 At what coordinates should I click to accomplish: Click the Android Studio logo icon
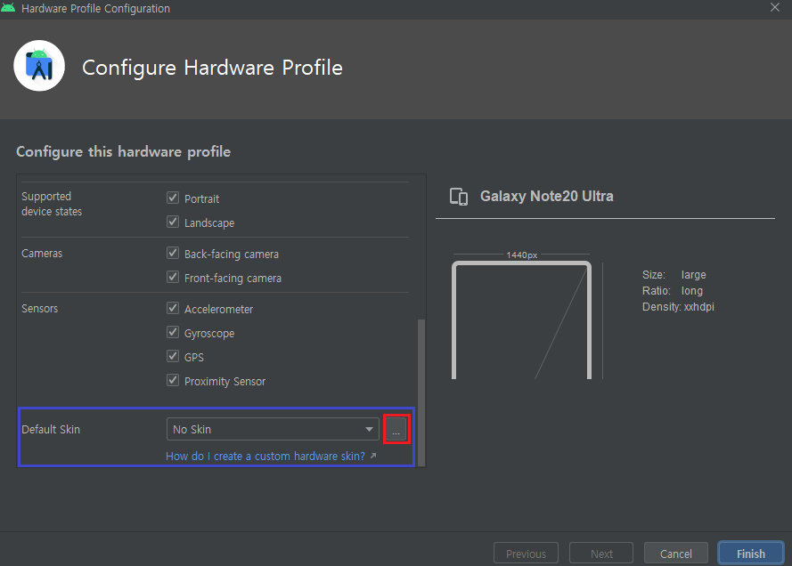click(39, 66)
